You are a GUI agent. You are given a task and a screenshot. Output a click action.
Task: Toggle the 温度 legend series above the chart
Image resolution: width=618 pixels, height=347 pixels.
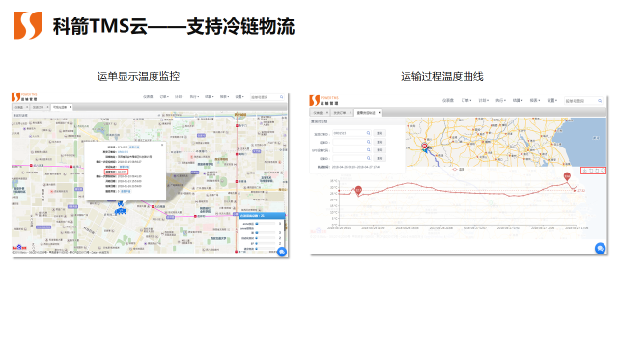click(458, 170)
